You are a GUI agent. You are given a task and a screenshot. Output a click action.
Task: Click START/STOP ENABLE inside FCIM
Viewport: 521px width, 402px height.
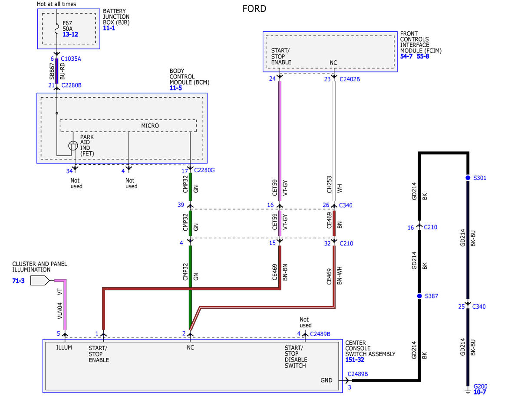(x=281, y=56)
